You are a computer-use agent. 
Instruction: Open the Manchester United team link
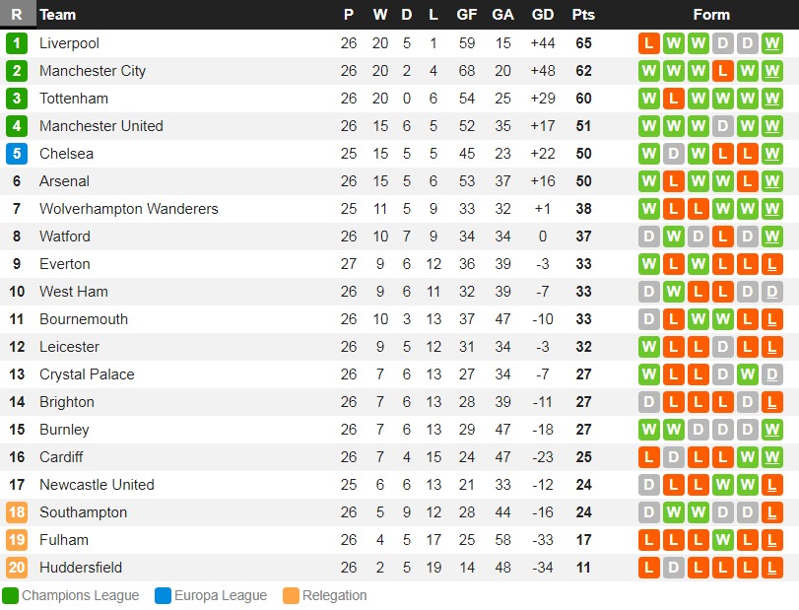click(x=101, y=126)
